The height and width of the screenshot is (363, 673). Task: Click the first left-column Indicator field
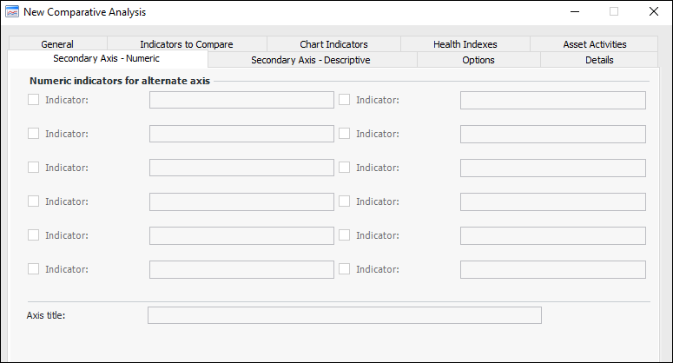click(x=241, y=100)
